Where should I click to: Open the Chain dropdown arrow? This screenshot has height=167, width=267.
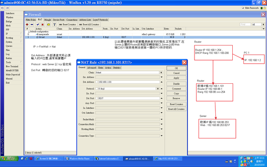[x=161, y=73]
